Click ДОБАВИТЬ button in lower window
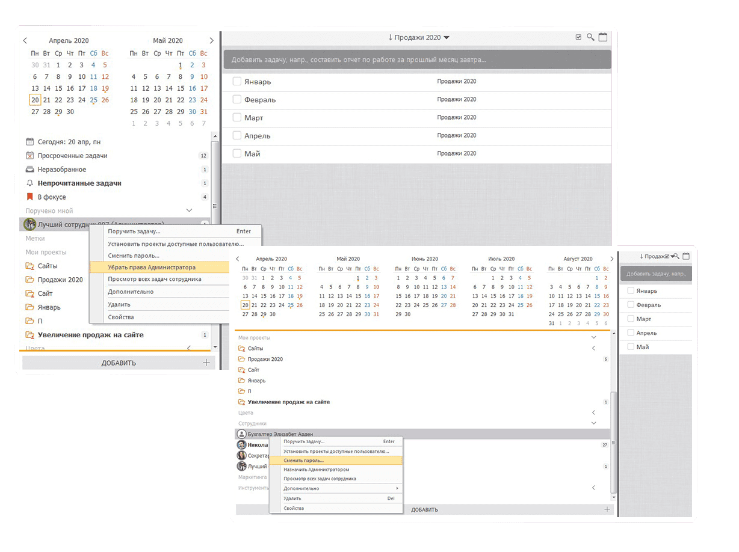This screenshot has height=552, width=739. (425, 509)
